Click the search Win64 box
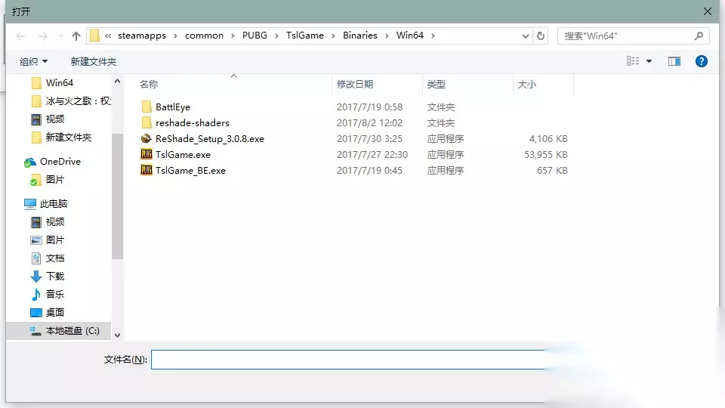 pyautogui.click(x=633, y=36)
